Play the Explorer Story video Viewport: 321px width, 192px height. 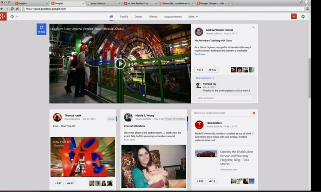(x=120, y=64)
